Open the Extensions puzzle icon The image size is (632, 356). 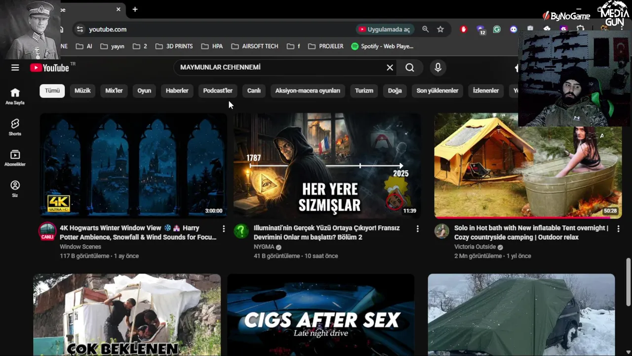click(581, 29)
